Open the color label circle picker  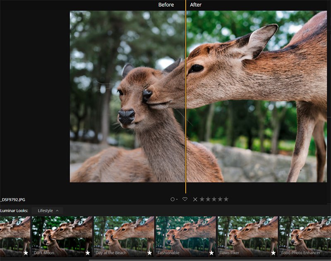pos(174,199)
